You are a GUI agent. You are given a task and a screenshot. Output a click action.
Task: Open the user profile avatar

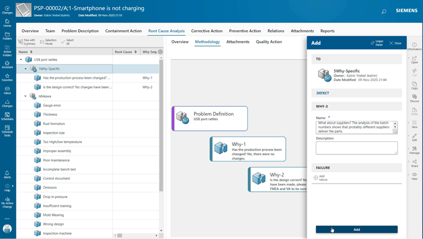point(7,229)
